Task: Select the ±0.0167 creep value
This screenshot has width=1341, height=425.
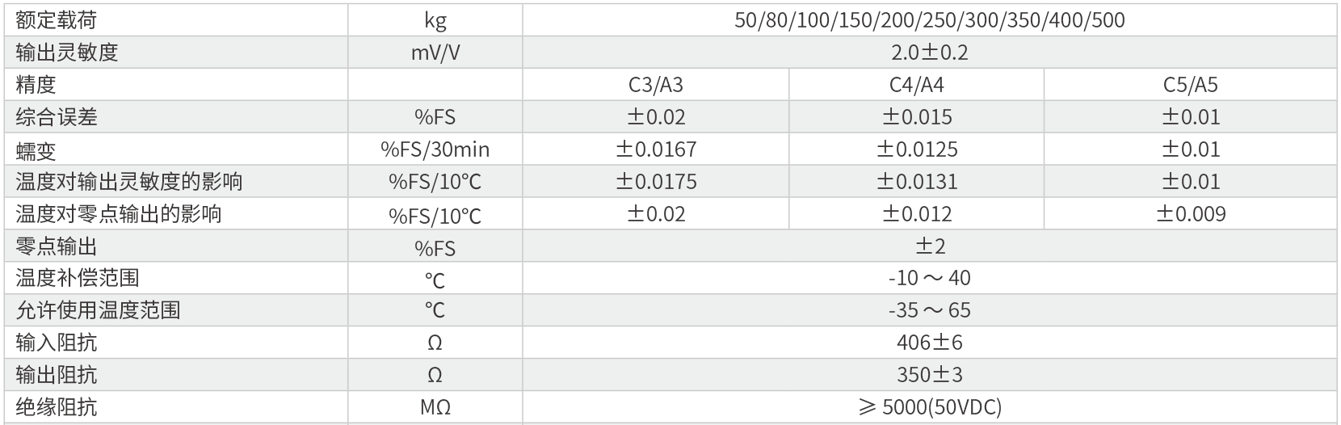Action: pos(655,149)
